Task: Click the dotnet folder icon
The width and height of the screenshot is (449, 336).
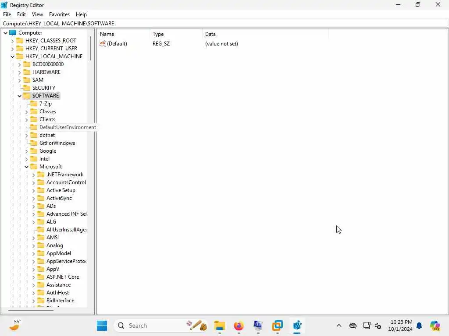Action: (34, 135)
